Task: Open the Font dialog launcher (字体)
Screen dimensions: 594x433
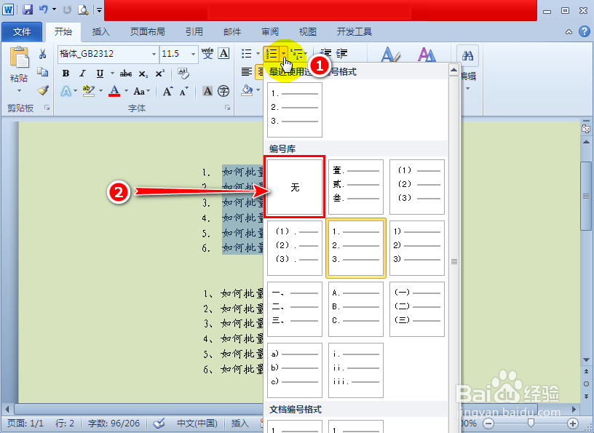Action: (x=227, y=108)
